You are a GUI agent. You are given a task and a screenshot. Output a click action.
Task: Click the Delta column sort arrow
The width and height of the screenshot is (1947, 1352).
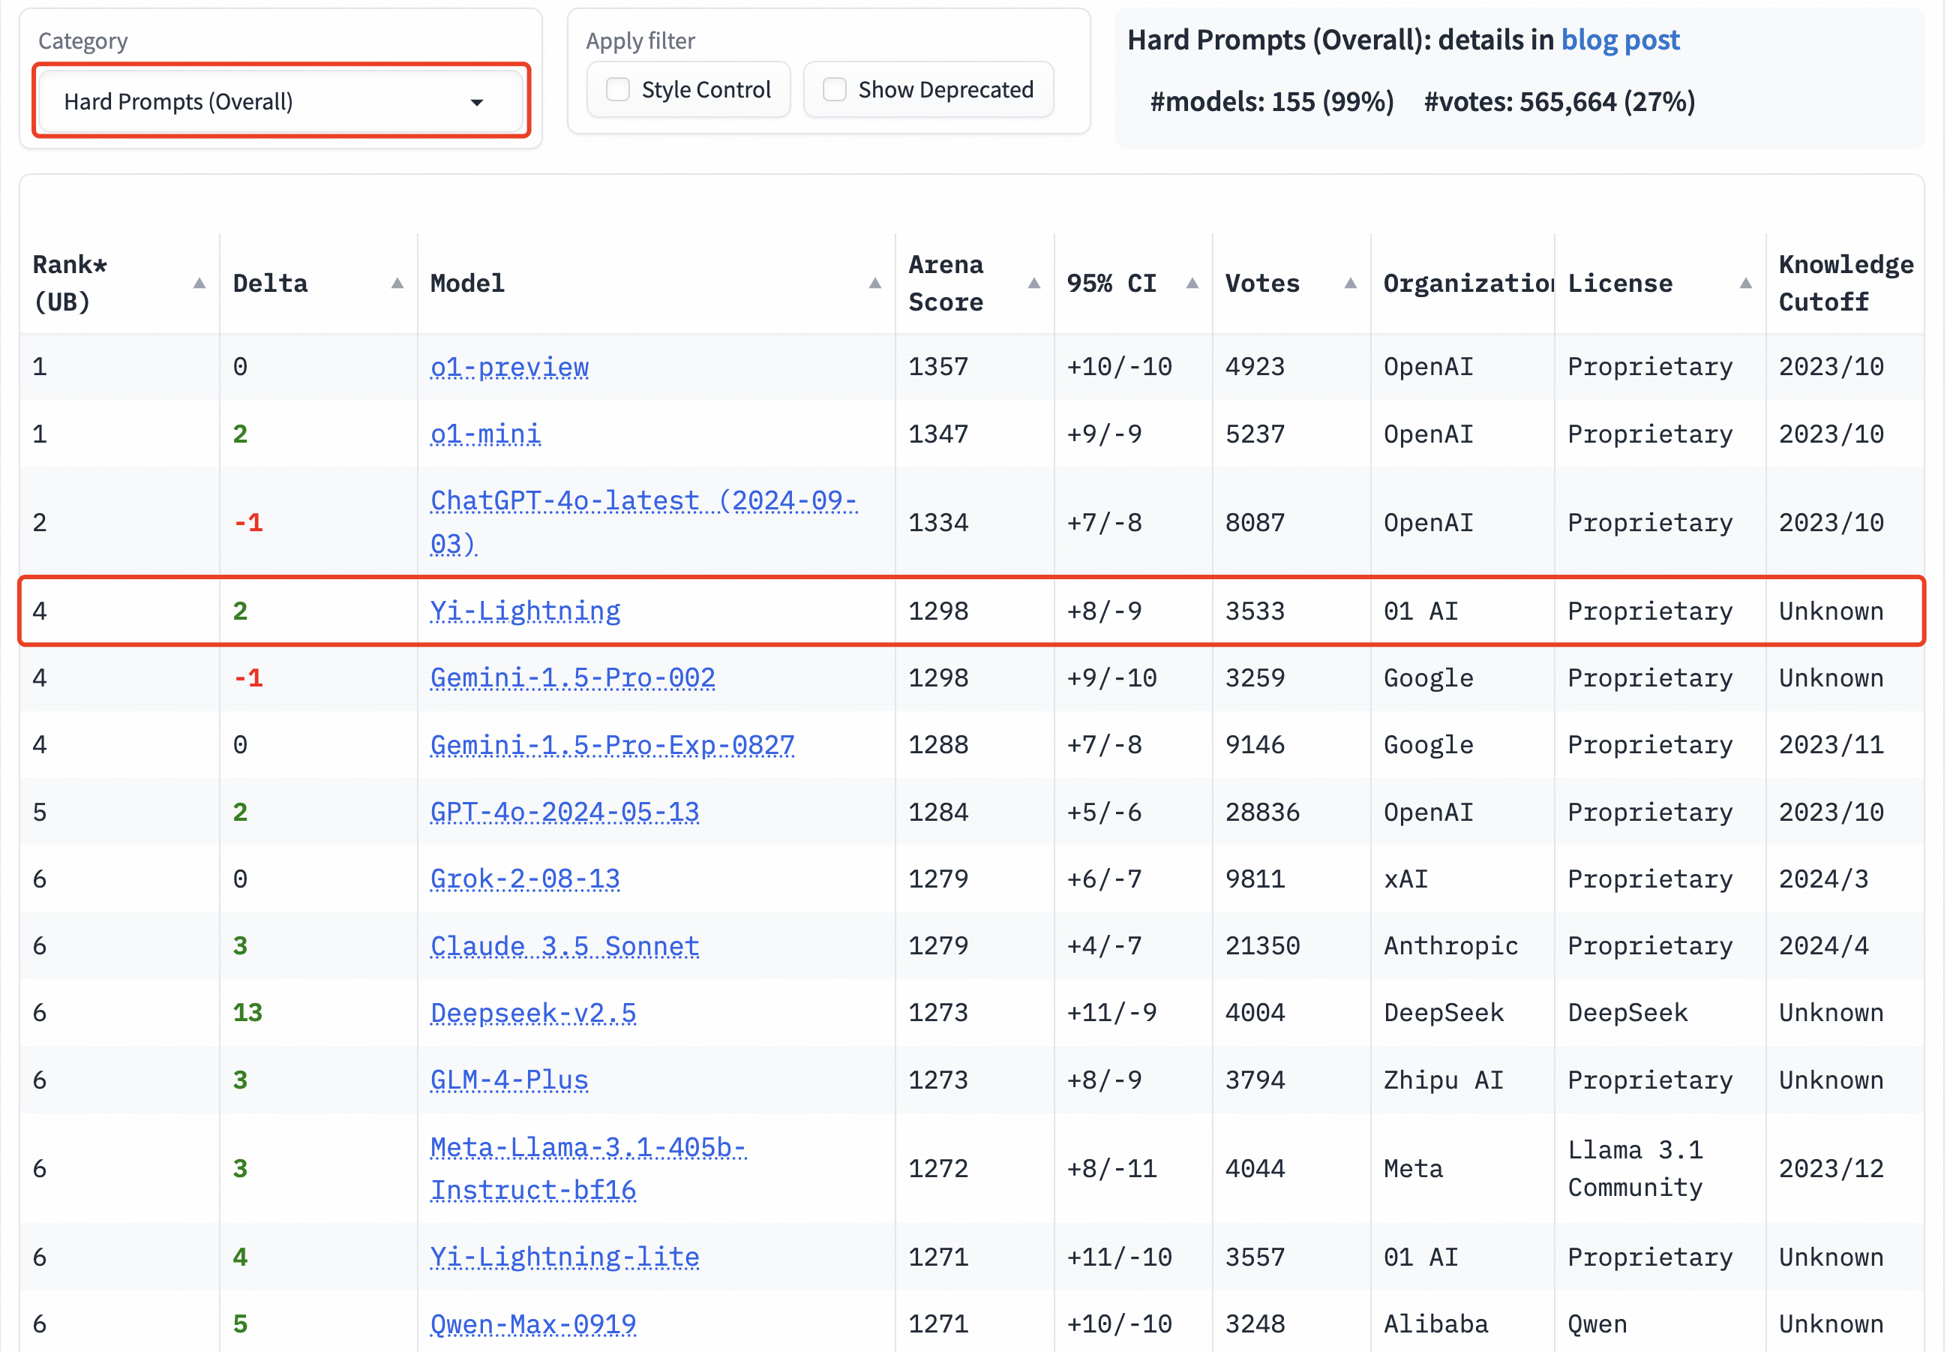pyautogui.click(x=397, y=284)
